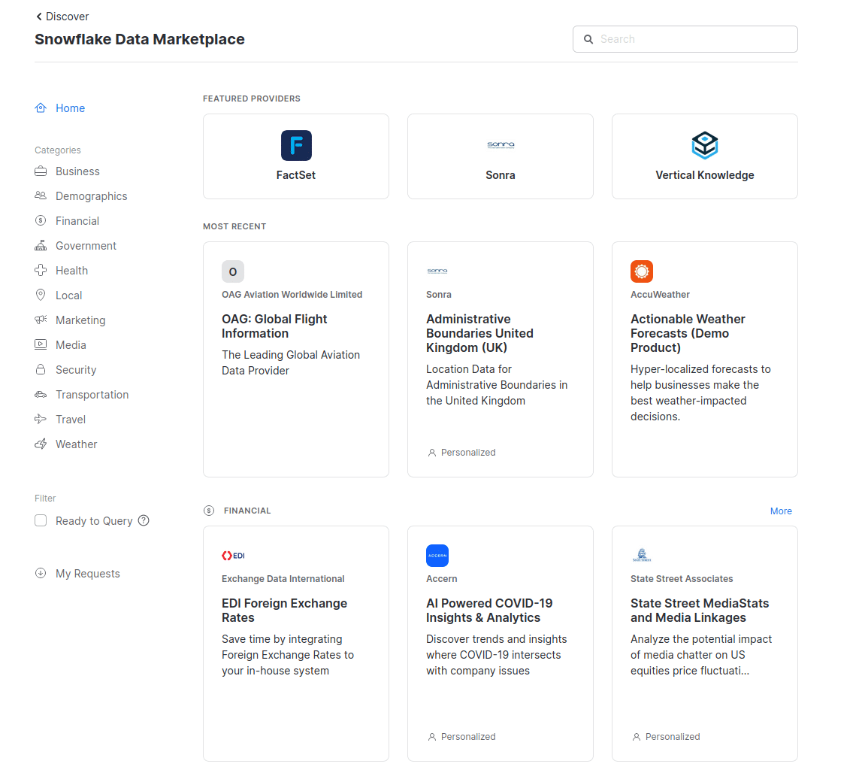Click the Business briefcase icon
Viewport: 862px width, 782px height.
tap(41, 171)
